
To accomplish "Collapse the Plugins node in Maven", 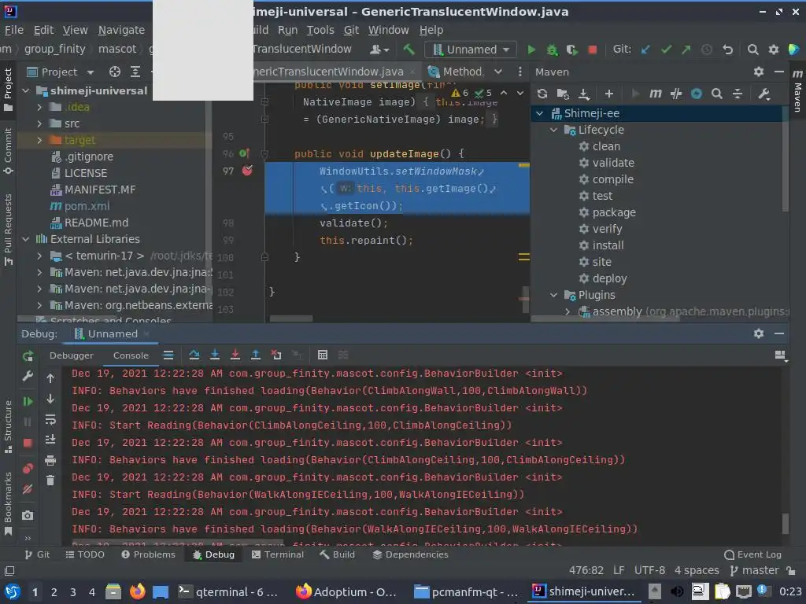I will pos(553,296).
